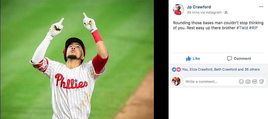Screen dimensions: 268x119
Task: Insert an emoji with the smiley icon
Action: pyautogui.click(x=241, y=81)
